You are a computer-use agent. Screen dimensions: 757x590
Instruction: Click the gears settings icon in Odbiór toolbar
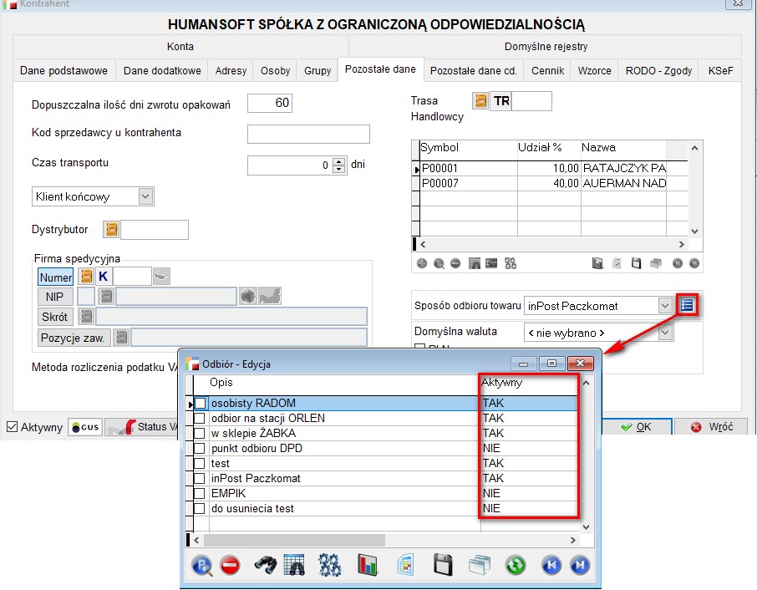click(331, 566)
